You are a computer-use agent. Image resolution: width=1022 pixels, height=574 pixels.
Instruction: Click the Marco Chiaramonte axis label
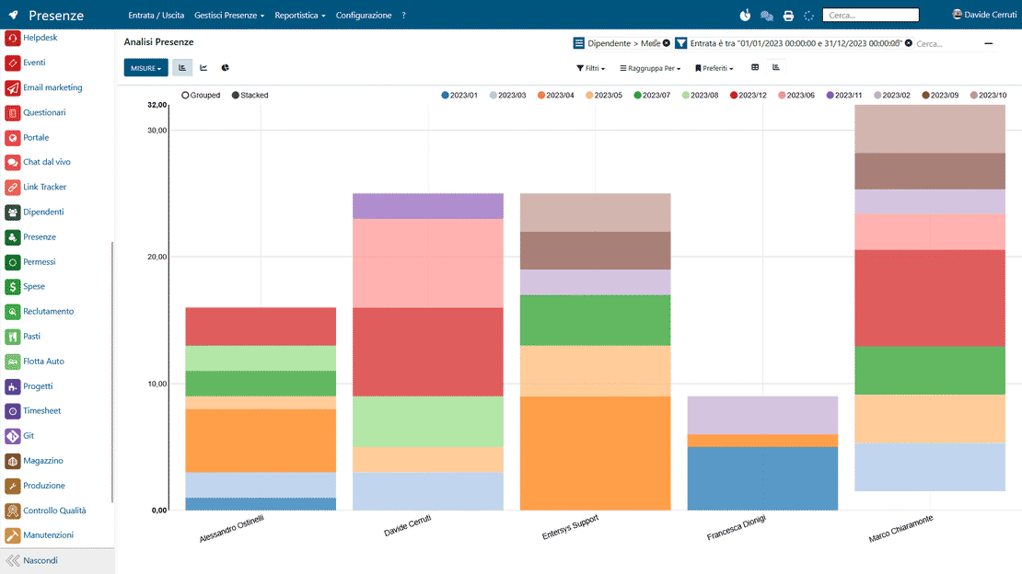900,528
